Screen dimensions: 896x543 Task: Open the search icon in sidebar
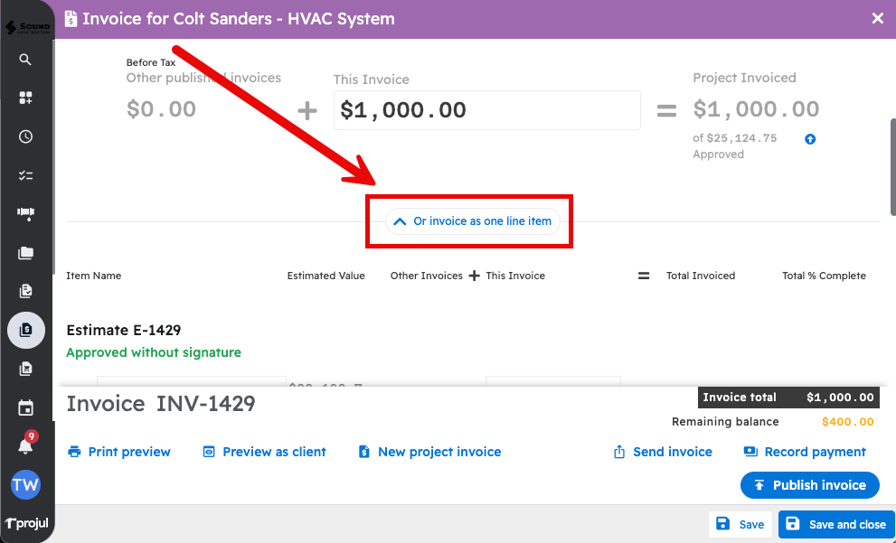coord(25,60)
